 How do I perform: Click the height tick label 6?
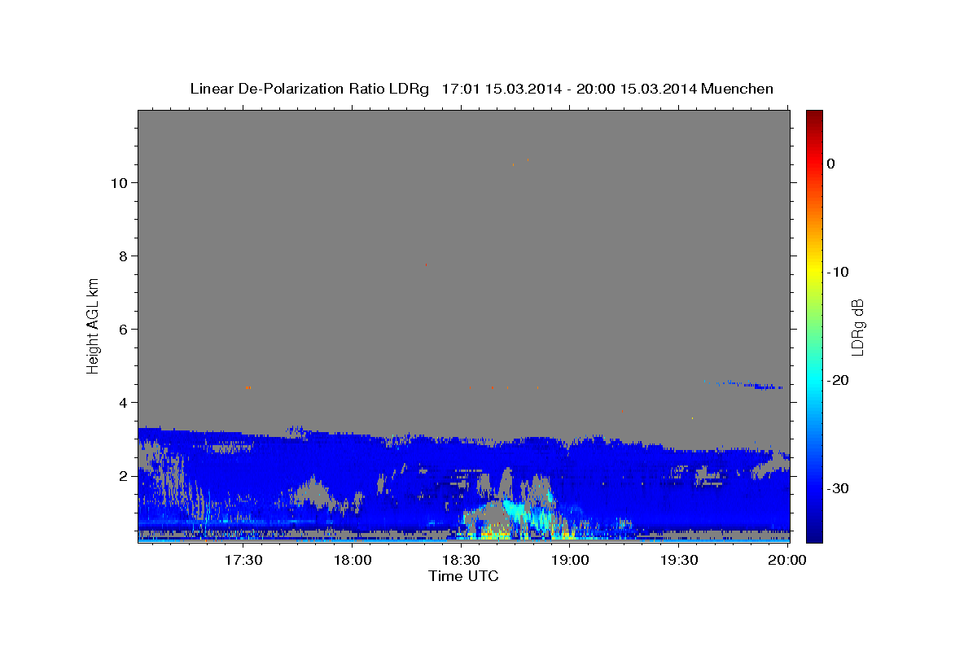[121, 330]
